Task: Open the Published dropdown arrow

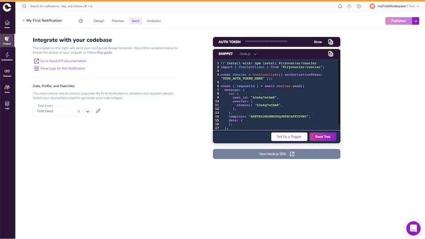Action: pos(416,21)
